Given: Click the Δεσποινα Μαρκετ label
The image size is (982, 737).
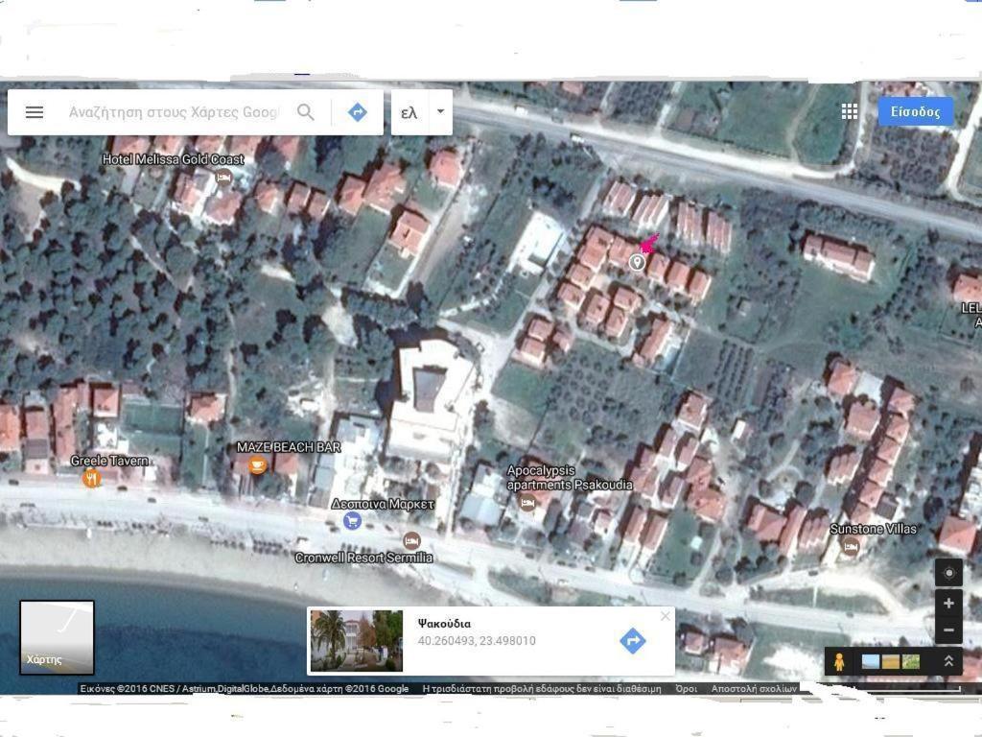Looking at the screenshot, I should tap(382, 504).
